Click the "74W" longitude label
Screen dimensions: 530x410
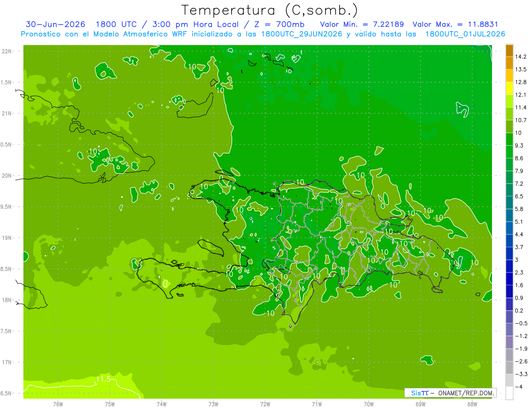[162, 404]
